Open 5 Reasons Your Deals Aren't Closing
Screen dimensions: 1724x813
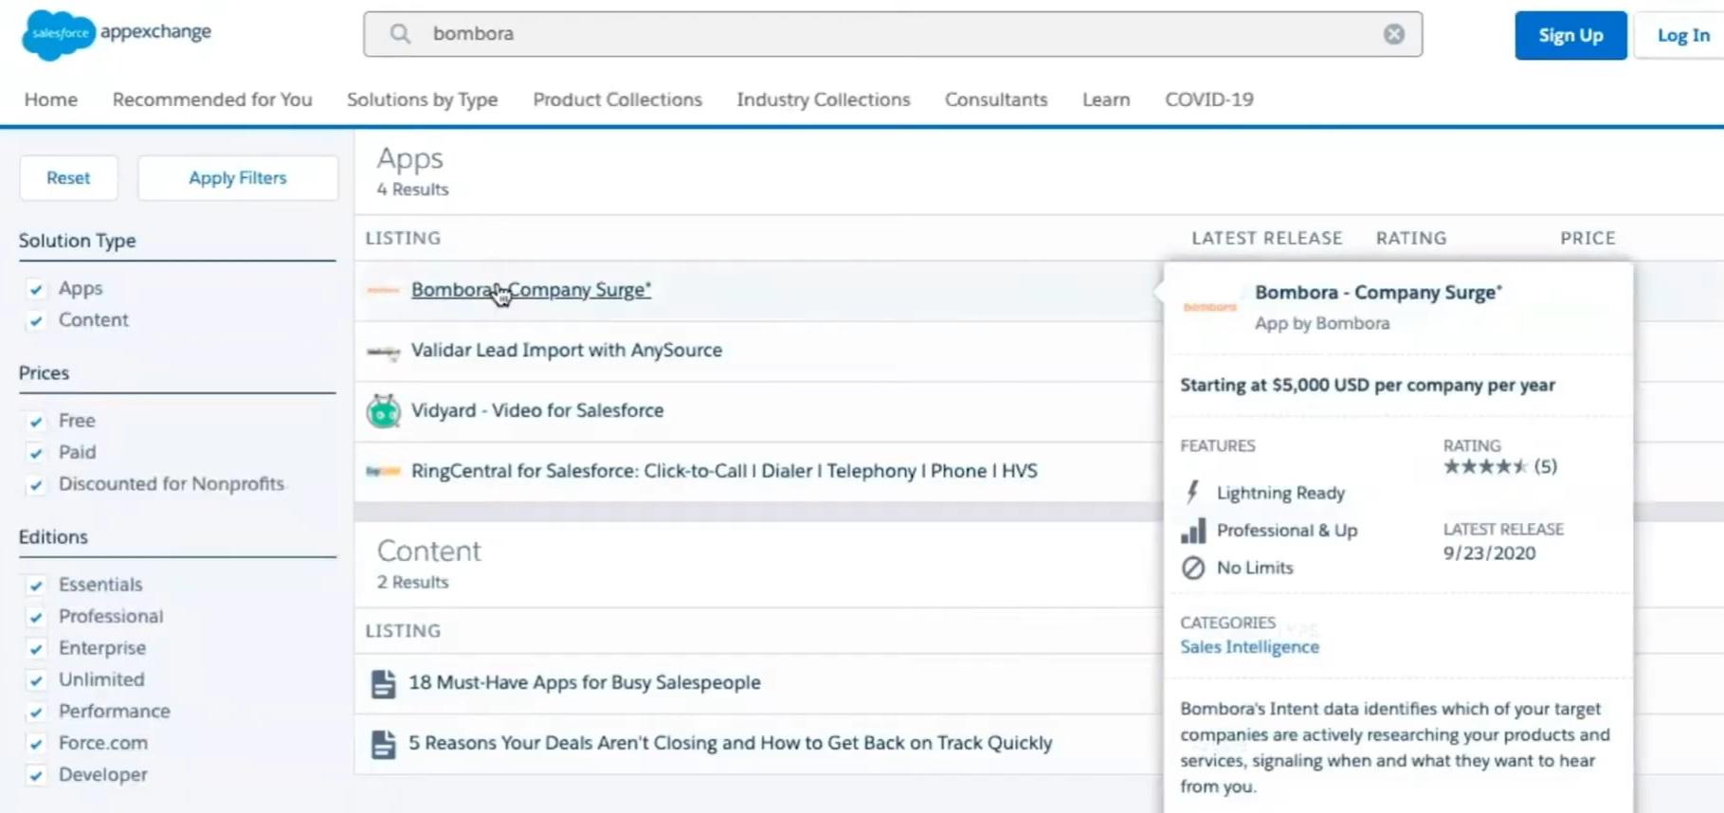[x=731, y=743]
